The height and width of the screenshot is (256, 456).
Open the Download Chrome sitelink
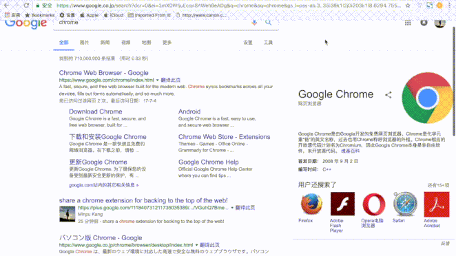click(96, 111)
